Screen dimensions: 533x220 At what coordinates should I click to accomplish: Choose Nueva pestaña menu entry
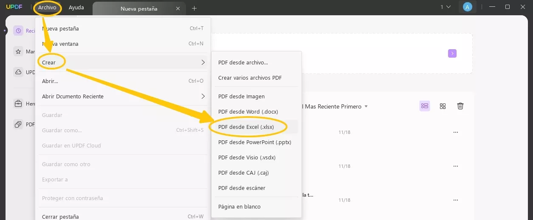coord(123,28)
